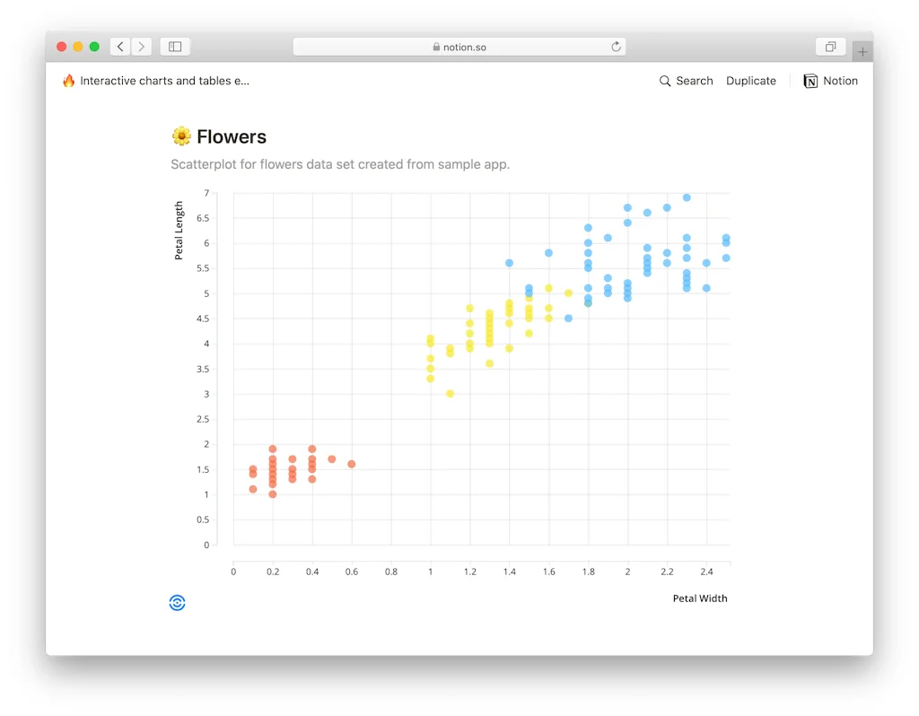Click the Duplicate page button
This screenshot has height=716, width=919.
tap(751, 81)
